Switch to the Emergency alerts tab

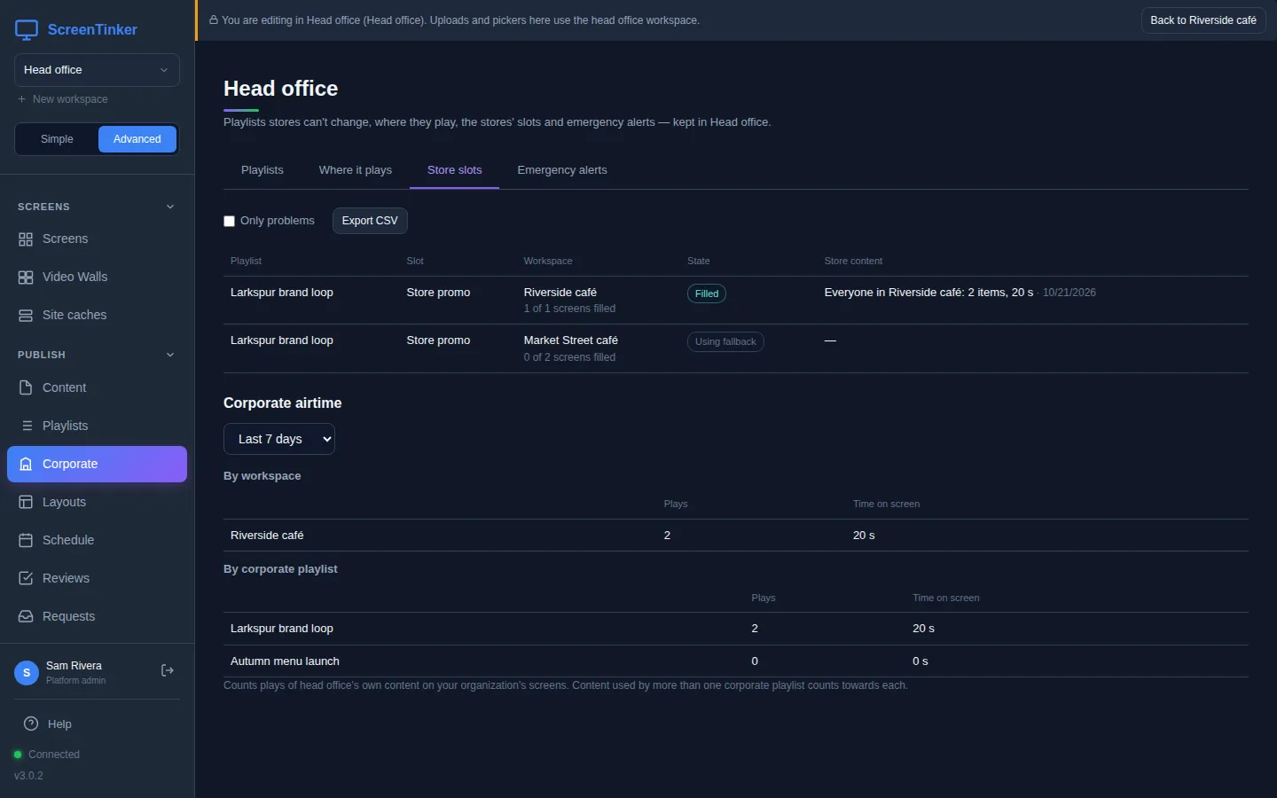(562, 170)
